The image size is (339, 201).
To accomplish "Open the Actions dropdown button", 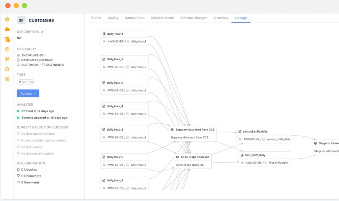I will pyautogui.click(x=28, y=93).
